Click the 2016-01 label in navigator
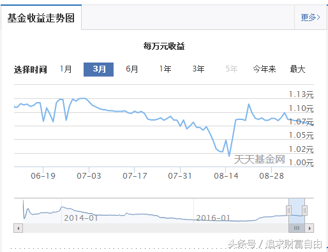 (x=213, y=218)
